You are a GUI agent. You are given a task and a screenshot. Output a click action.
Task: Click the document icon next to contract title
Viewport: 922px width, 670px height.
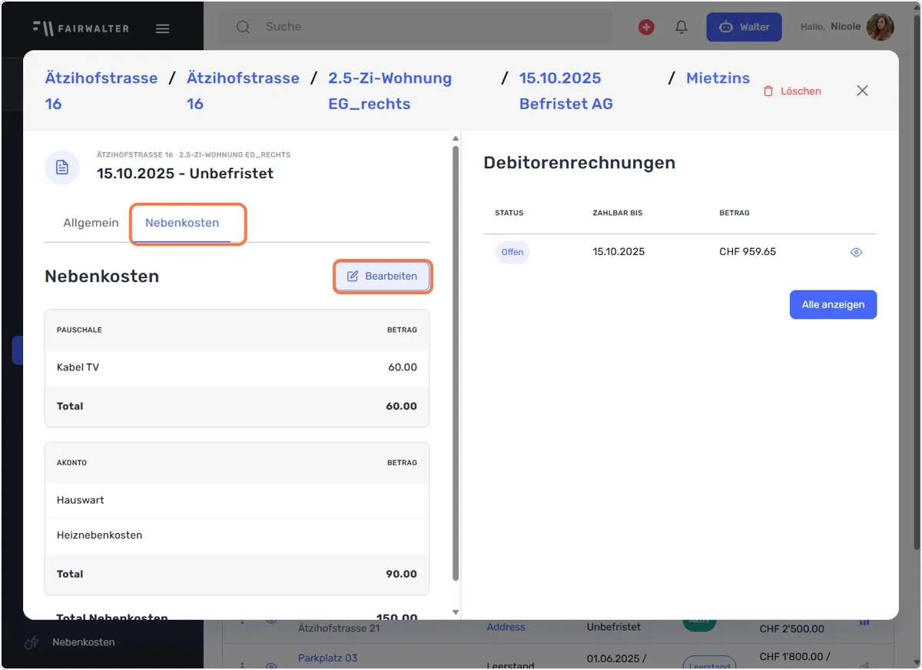point(62,167)
